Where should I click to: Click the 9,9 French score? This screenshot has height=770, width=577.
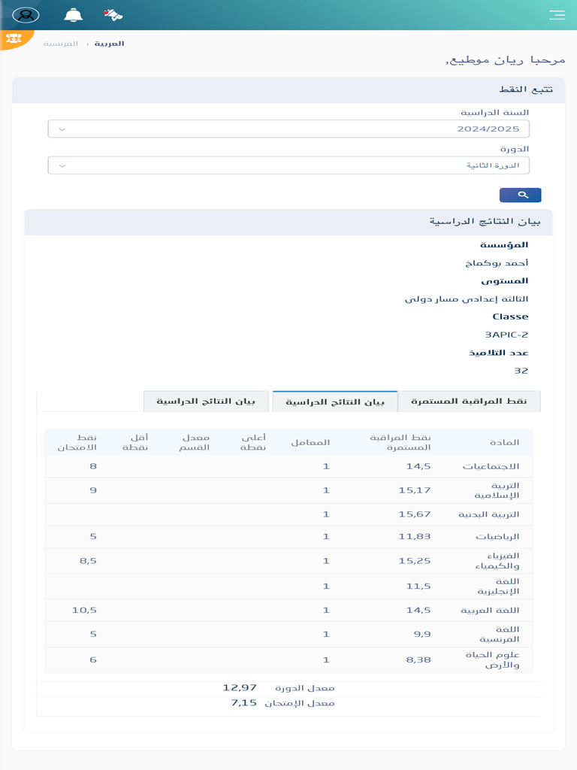422,635
